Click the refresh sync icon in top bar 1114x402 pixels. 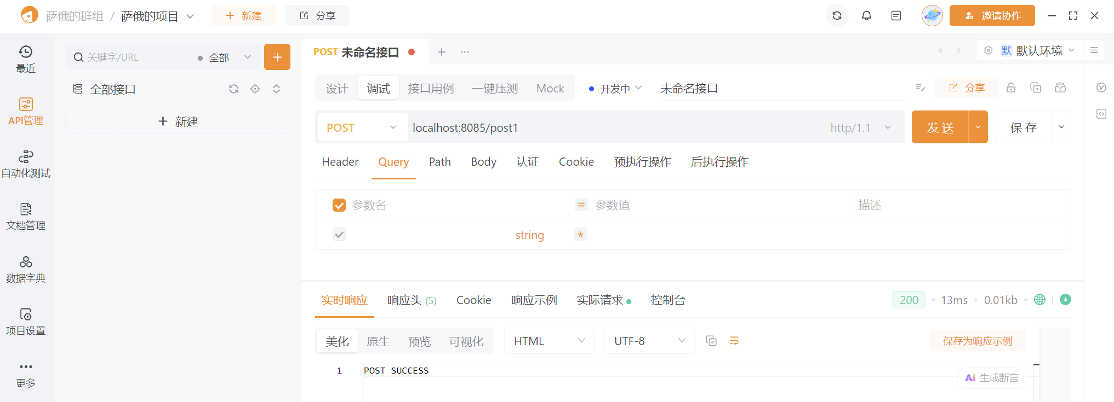837,16
